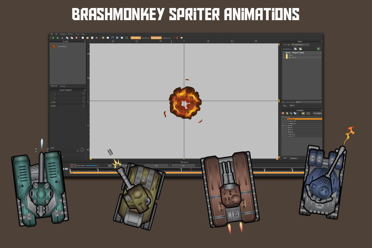Click the red delete animation icon
This screenshot has width=372, height=248.
tap(283, 113)
